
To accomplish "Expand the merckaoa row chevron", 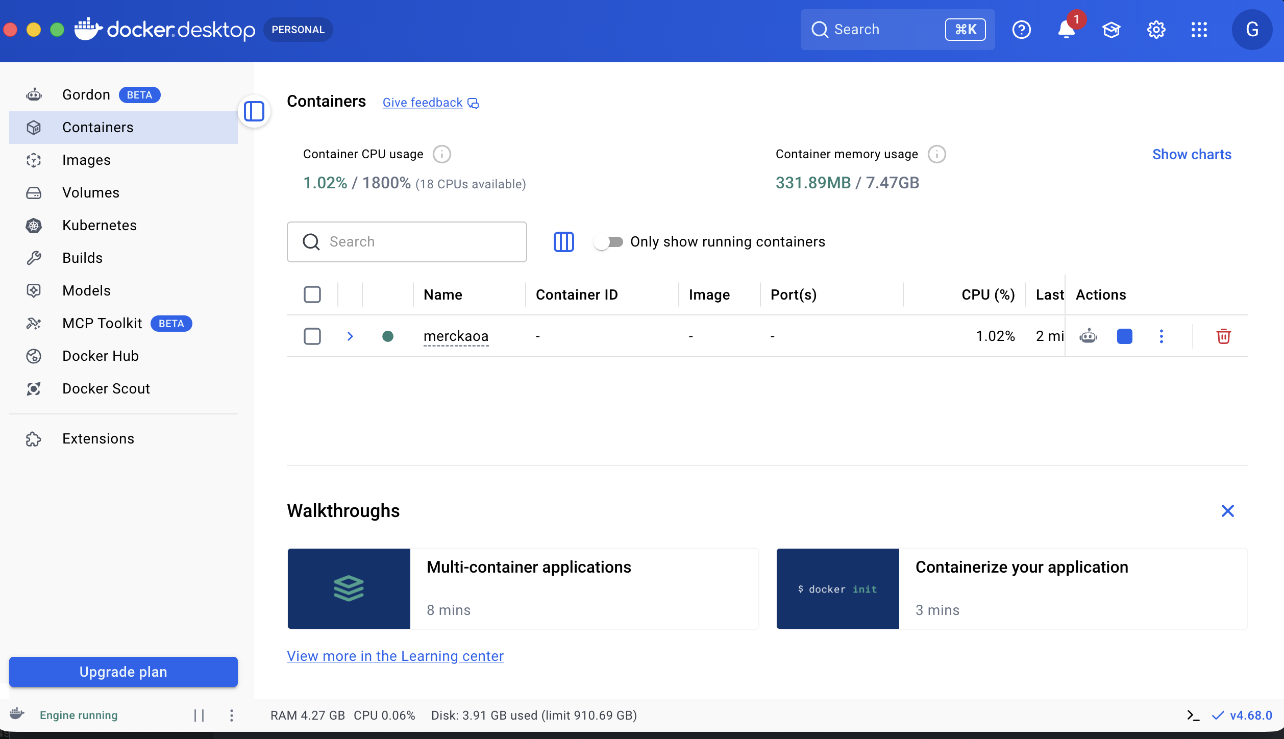I will click(x=350, y=336).
